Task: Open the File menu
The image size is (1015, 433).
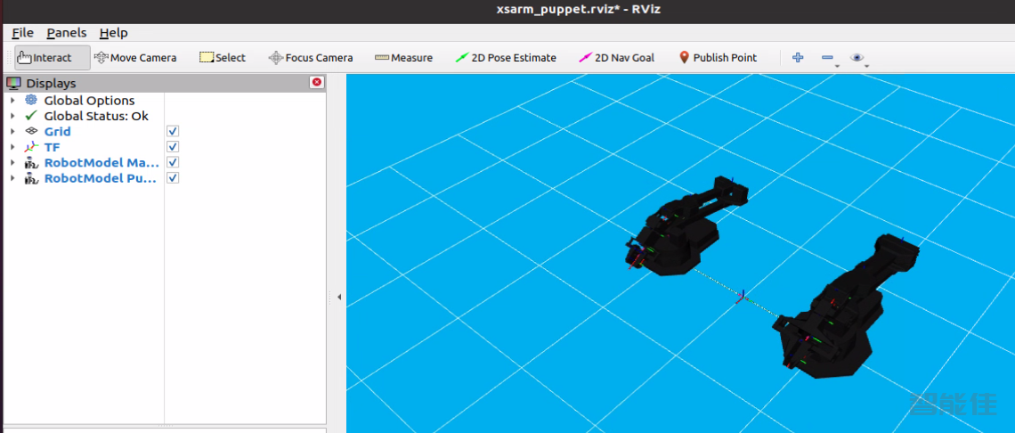Action: pos(23,33)
